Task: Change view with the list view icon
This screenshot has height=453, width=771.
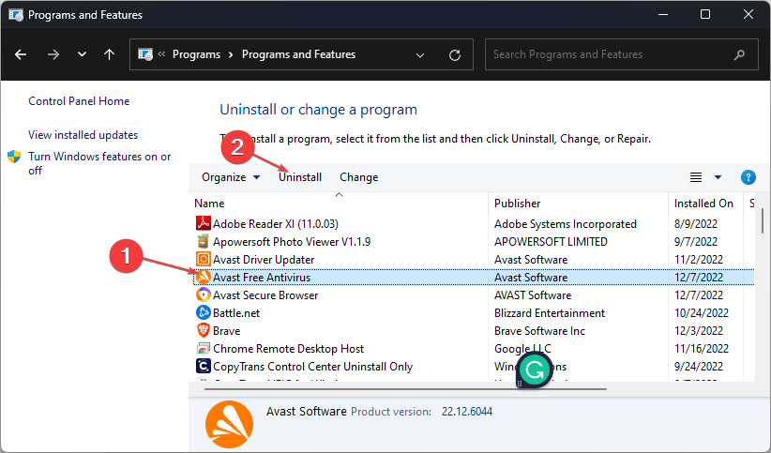Action: coord(695,177)
